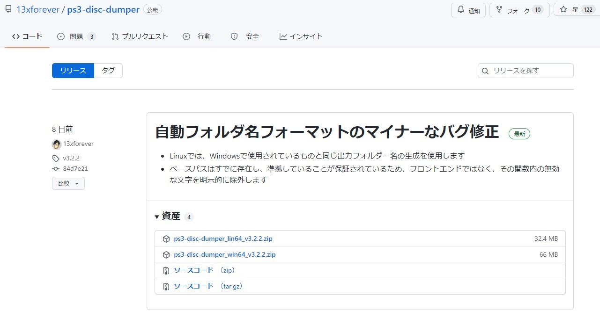Screen dimensions: 600x325
Task: Click the フォーク button
Action: coord(519,10)
